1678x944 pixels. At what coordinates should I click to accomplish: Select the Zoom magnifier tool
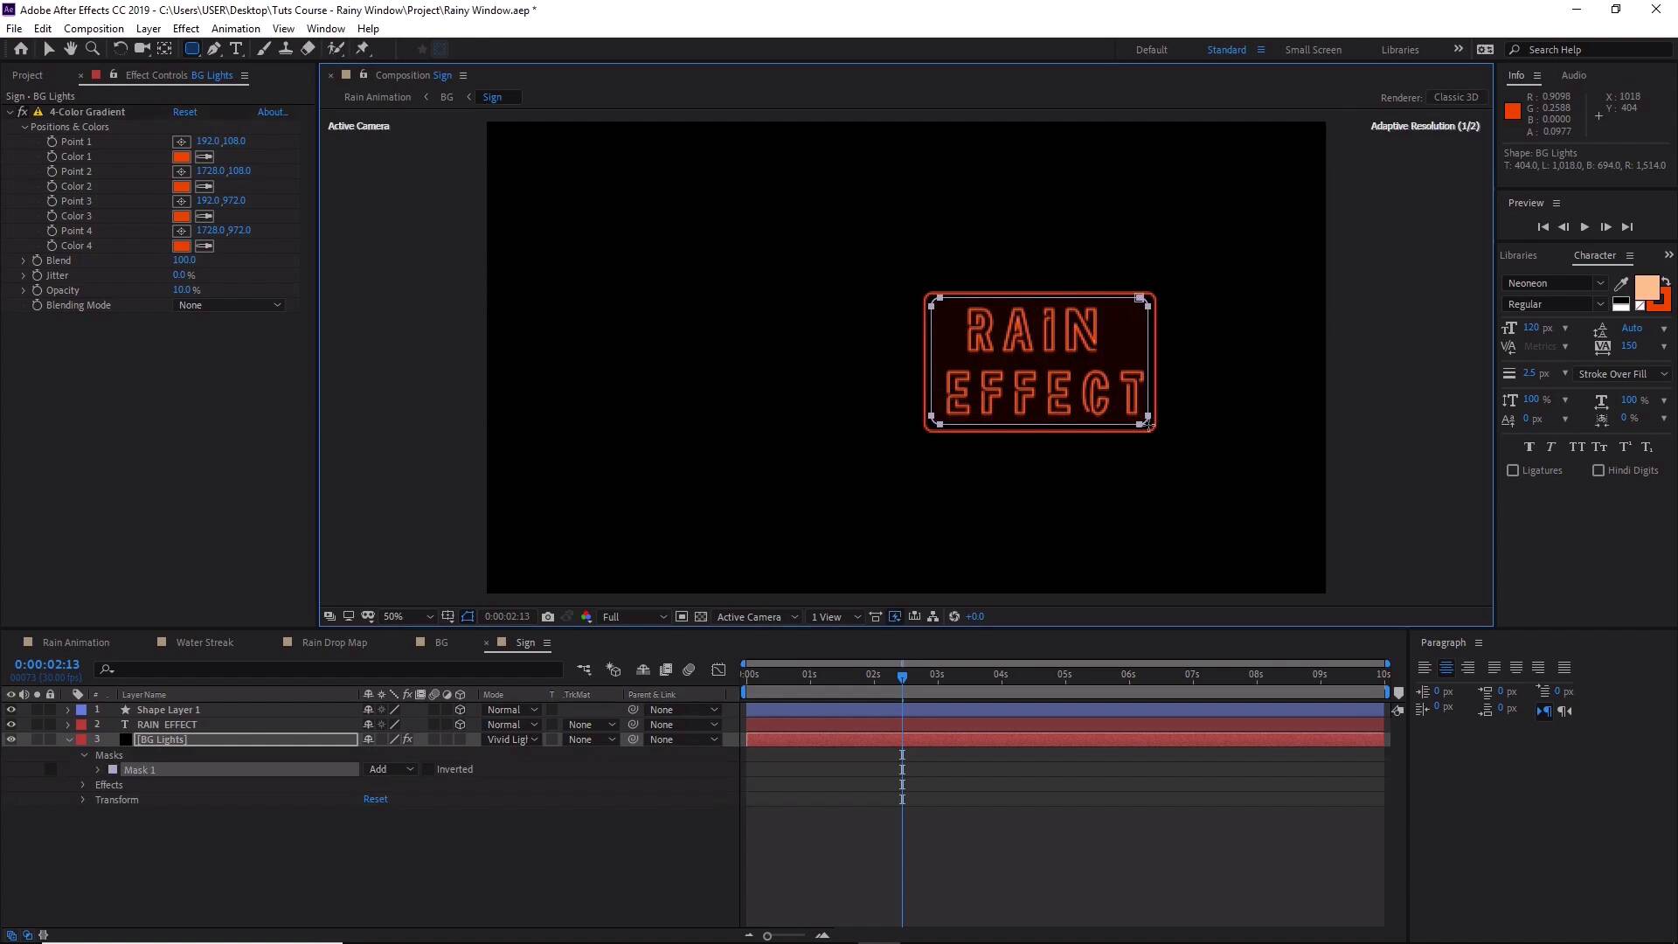point(93,49)
